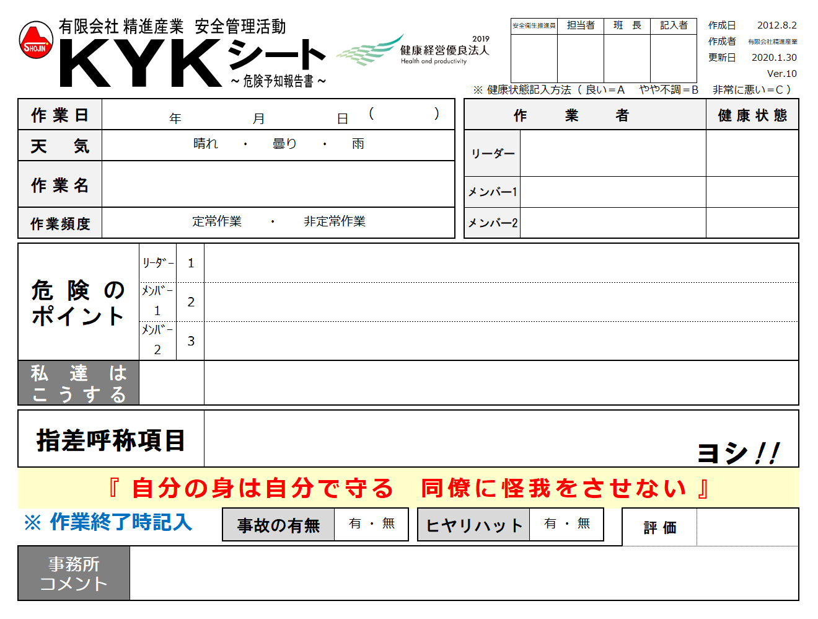Select 有 for ヒヤリハット
The image size is (818, 619).
550,523
